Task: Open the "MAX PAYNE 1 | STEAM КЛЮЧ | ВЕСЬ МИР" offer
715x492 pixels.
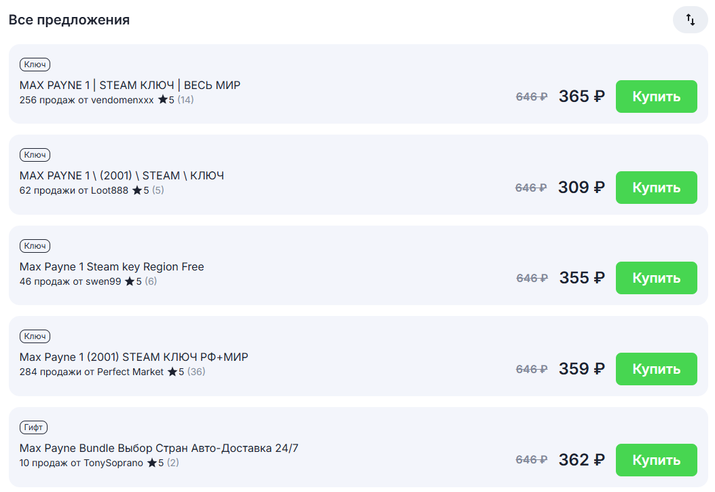Action: (x=130, y=86)
